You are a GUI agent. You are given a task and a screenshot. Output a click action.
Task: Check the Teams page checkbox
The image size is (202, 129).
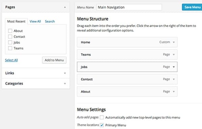tap(10, 48)
